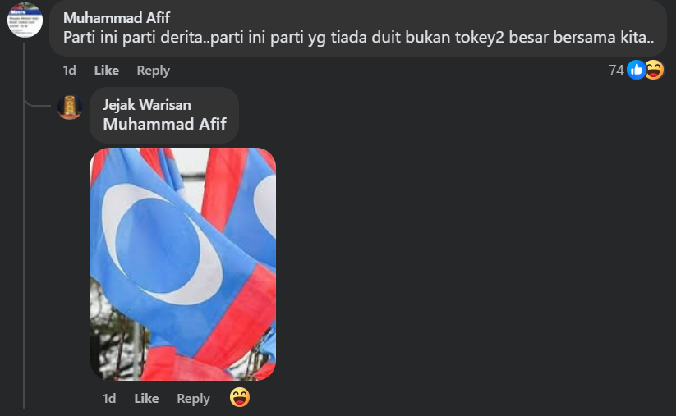View the blue and red flag photo

coord(183,264)
